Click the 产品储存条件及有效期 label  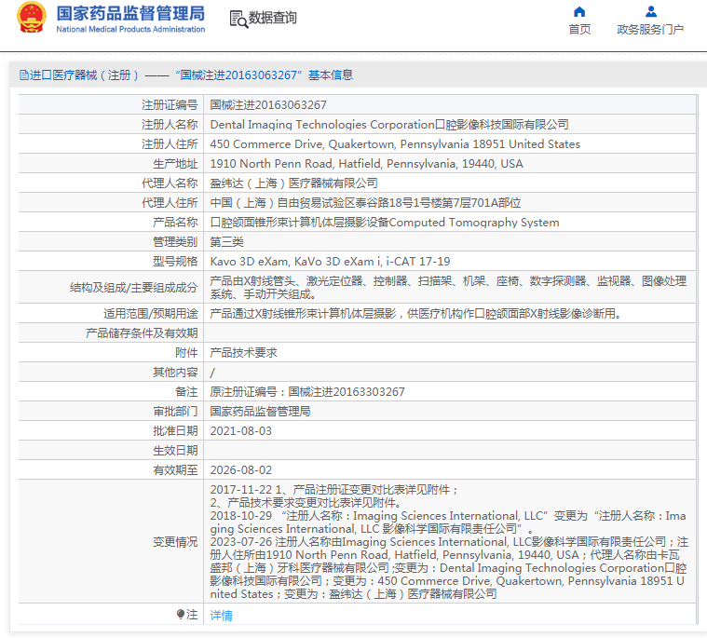(142, 333)
